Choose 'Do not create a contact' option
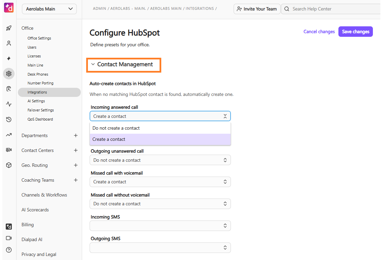Viewport: 381px width, 260px height. point(160,128)
